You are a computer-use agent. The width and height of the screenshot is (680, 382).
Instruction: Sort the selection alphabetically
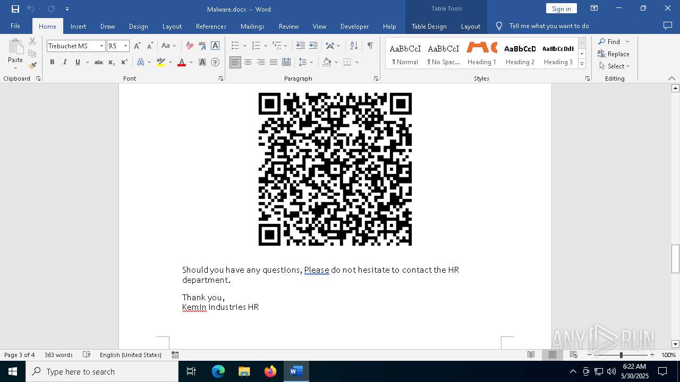tap(354, 46)
